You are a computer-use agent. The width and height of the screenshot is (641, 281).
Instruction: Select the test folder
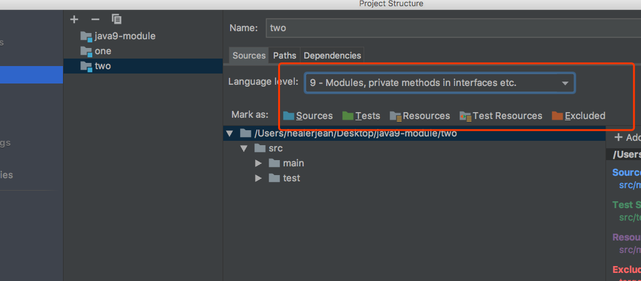(x=284, y=178)
